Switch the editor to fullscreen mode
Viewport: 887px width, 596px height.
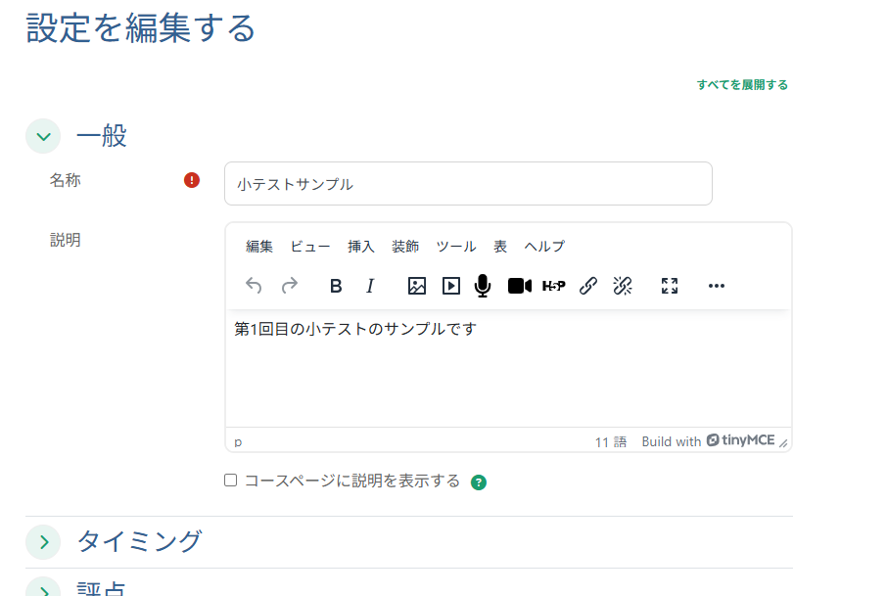[669, 286]
